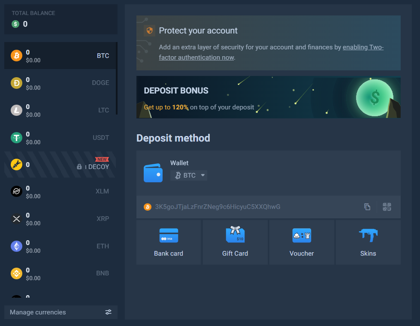Click the Deposit Bonus banner
This screenshot has height=326, width=420.
(268, 97)
